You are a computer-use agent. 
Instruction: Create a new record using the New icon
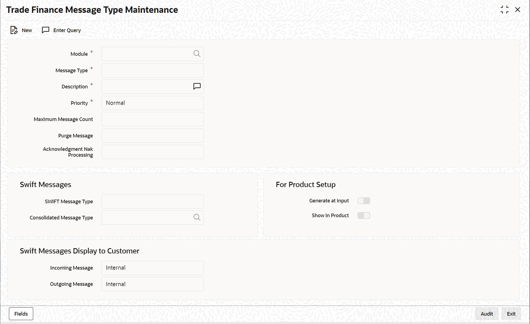click(14, 30)
